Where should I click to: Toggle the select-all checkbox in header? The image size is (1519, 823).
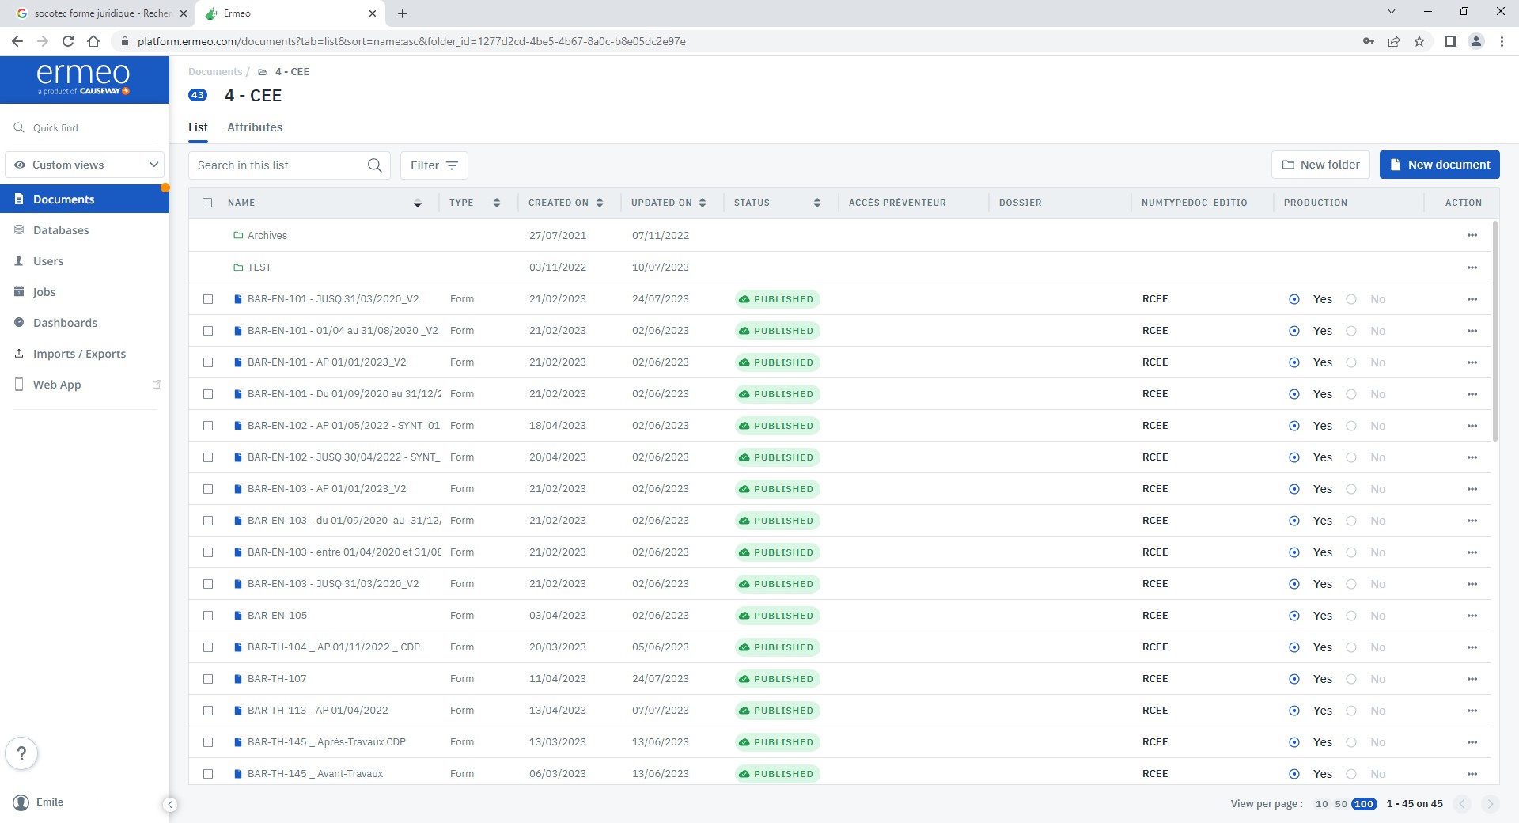click(x=207, y=203)
